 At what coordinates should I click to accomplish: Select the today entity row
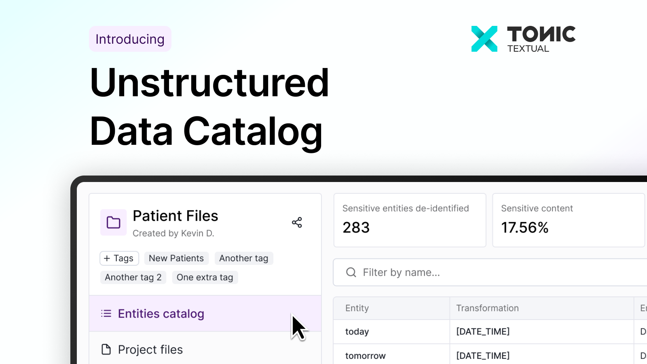pos(357,332)
